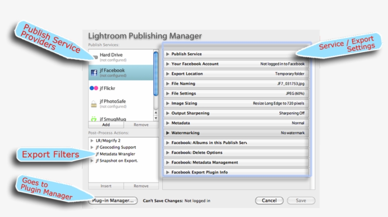This screenshot has width=388, height=217.
Task: Expand Facebook: Albums in this Publish Service
Action: pyautogui.click(x=168, y=143)
